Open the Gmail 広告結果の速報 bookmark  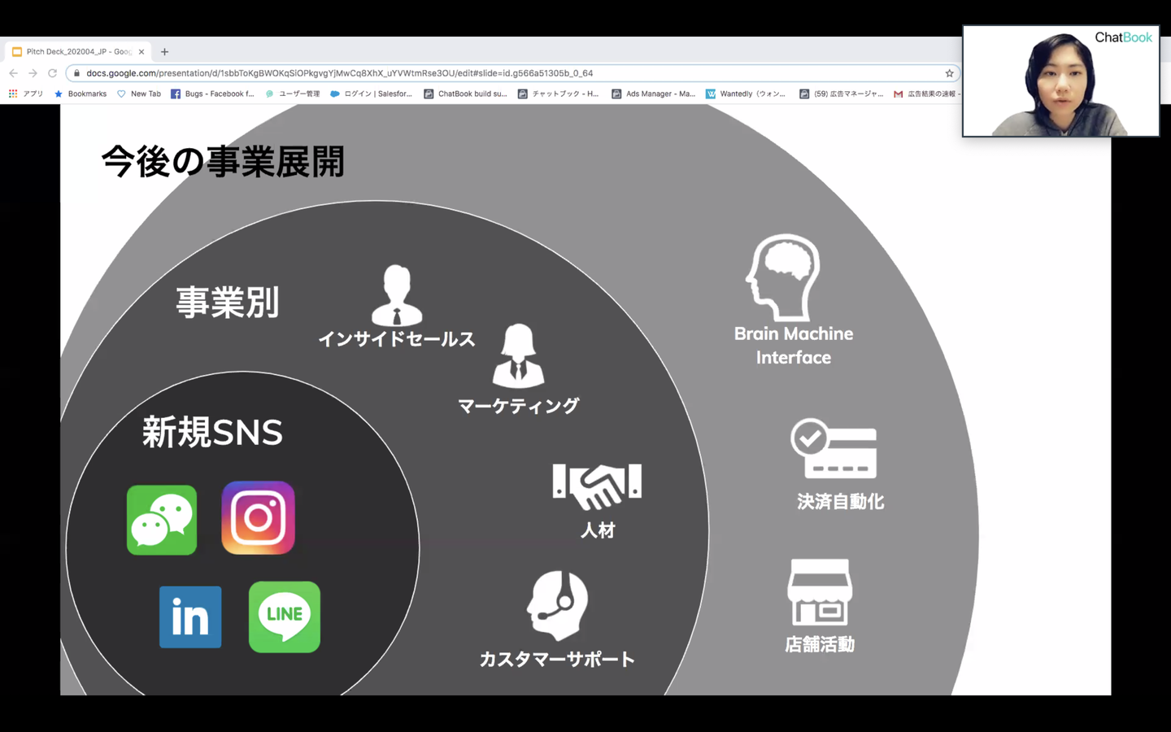926,94
